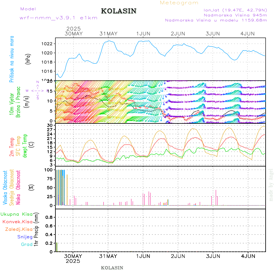Click the 0.8 precipitation axis value
277x277 pixels.
coord(49,217)
